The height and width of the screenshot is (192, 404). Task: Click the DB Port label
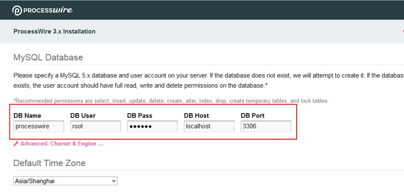(x=253, y=115)
